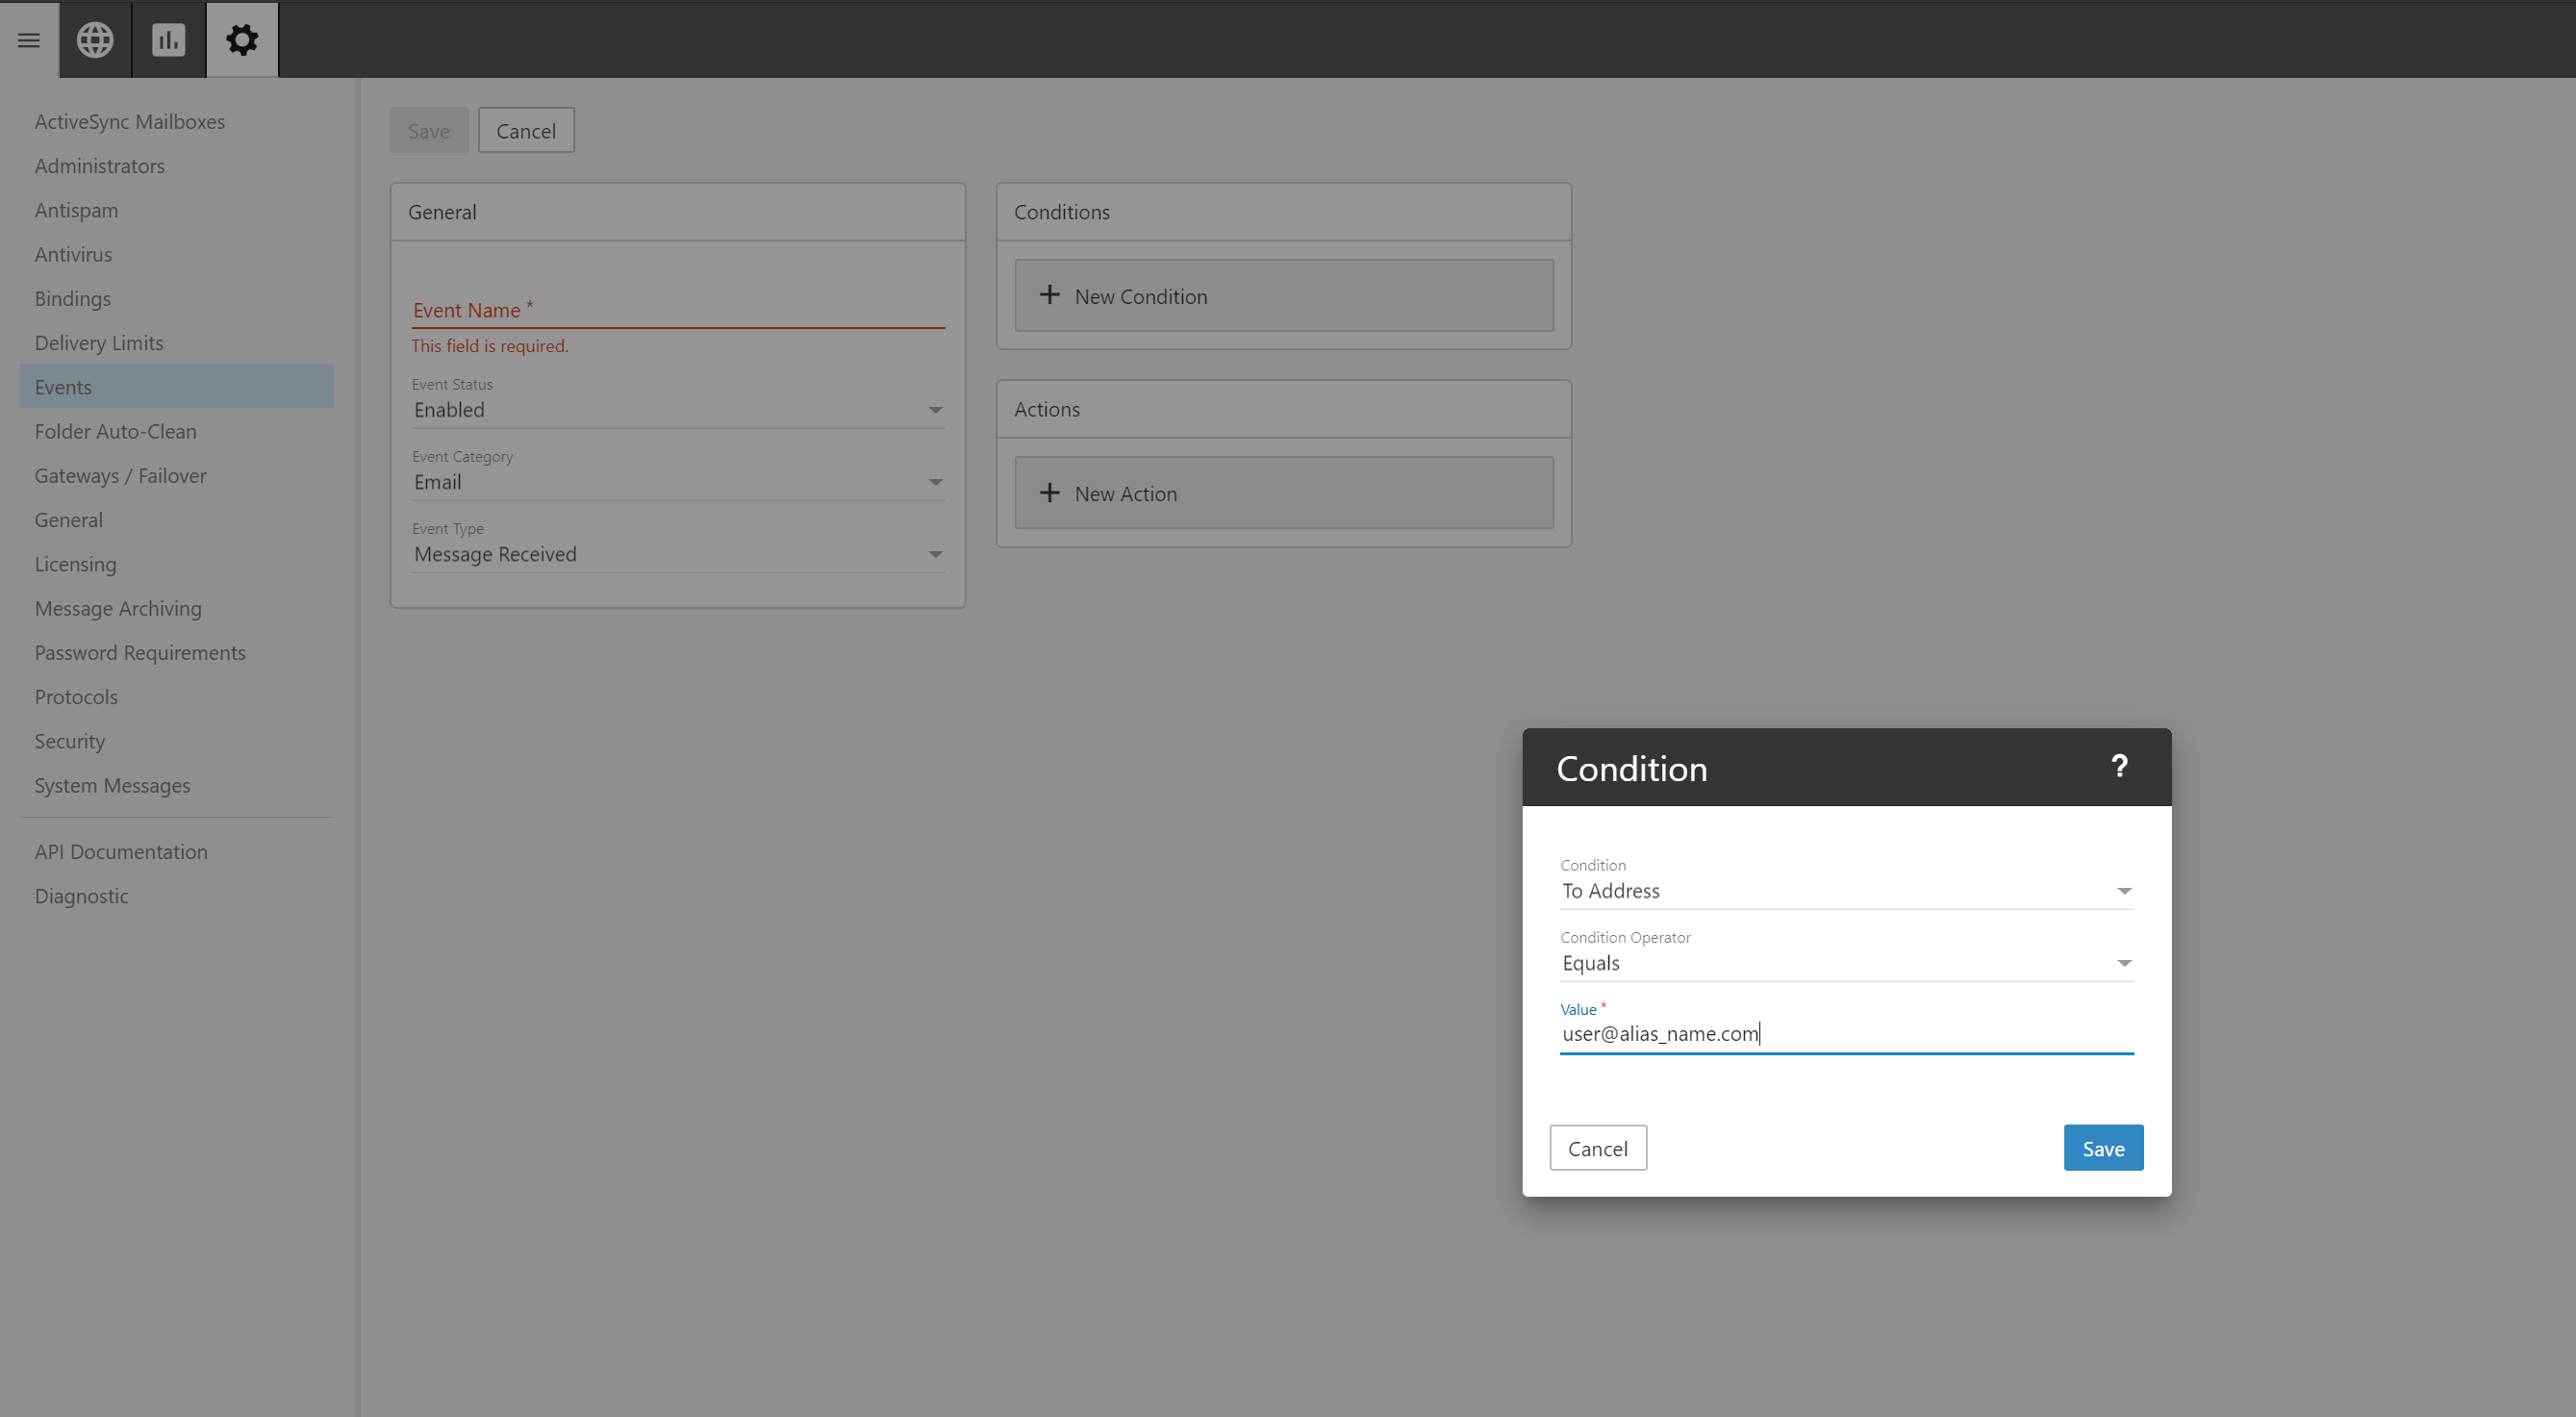Click the help question mark icon
The width and height of the screenshot is (2576, 1417).
(x=2119, y=766)
